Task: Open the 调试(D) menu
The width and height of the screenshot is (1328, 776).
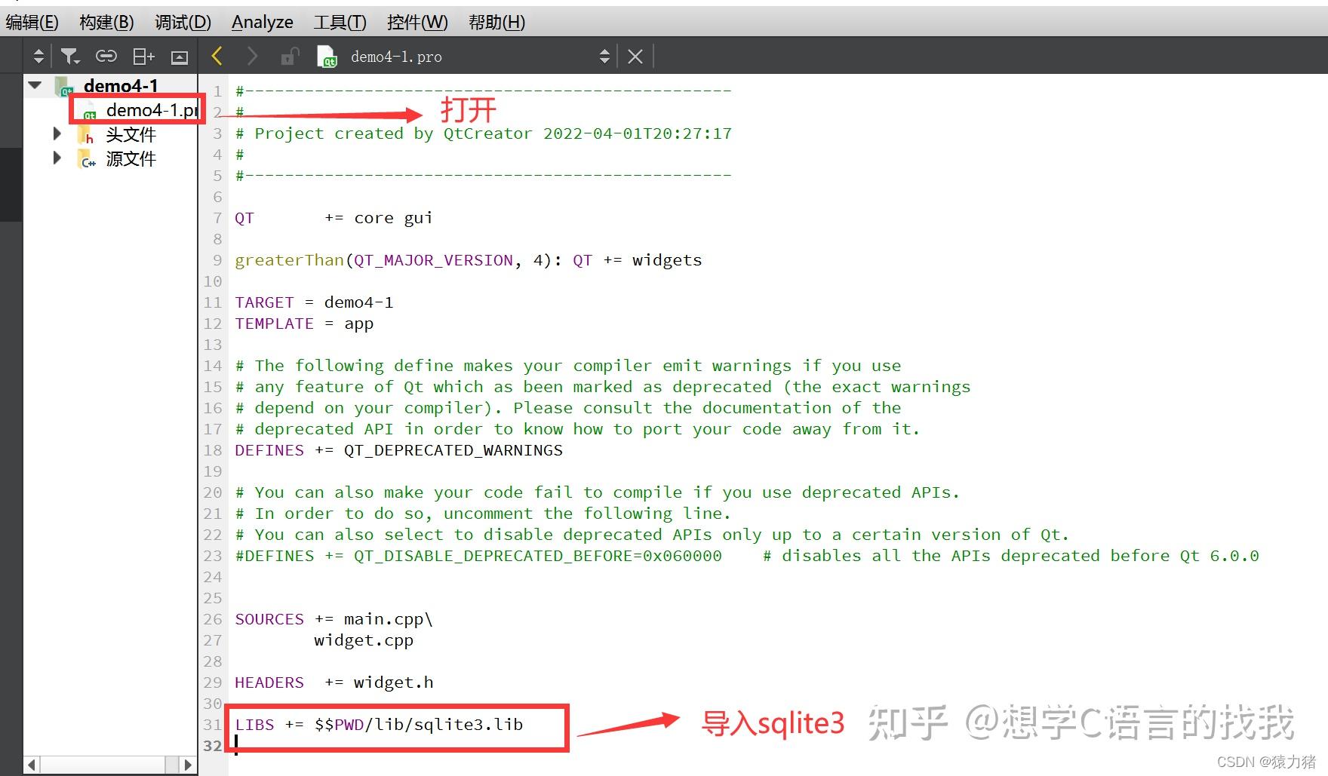Action: (183, 23)
